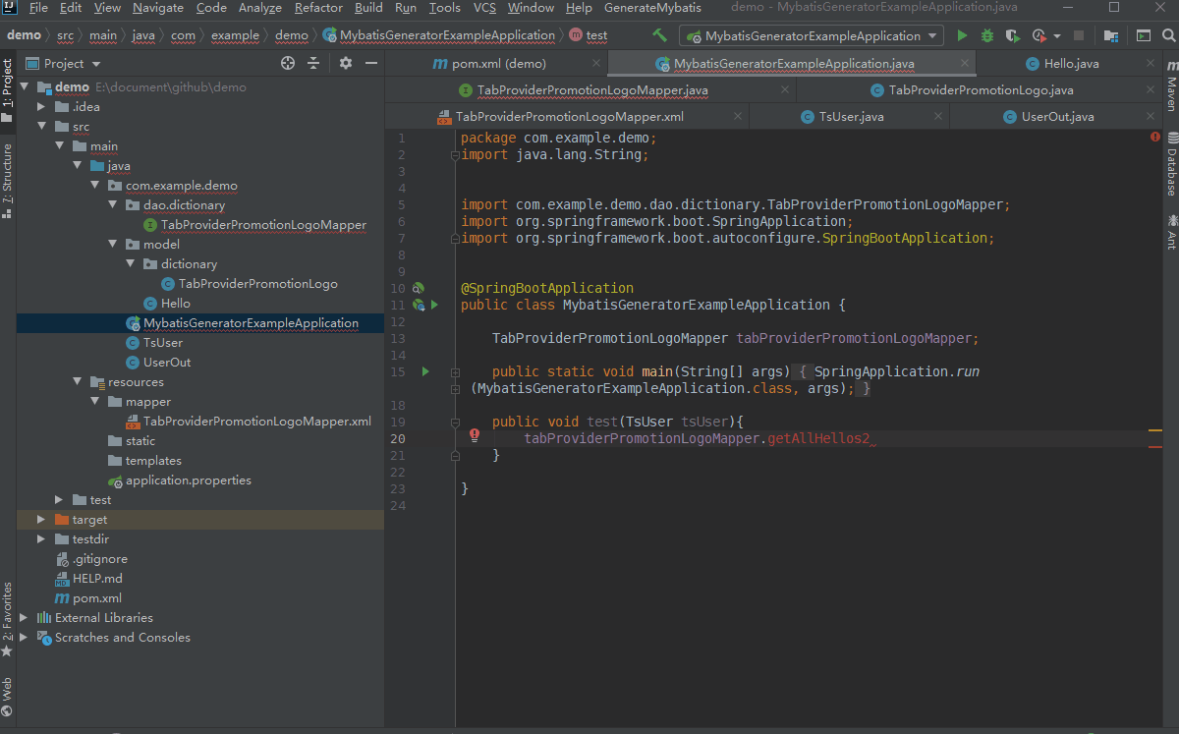1179x734 pixels.
Task: Collapse All in the Project tree
Action: coord(312,63)
